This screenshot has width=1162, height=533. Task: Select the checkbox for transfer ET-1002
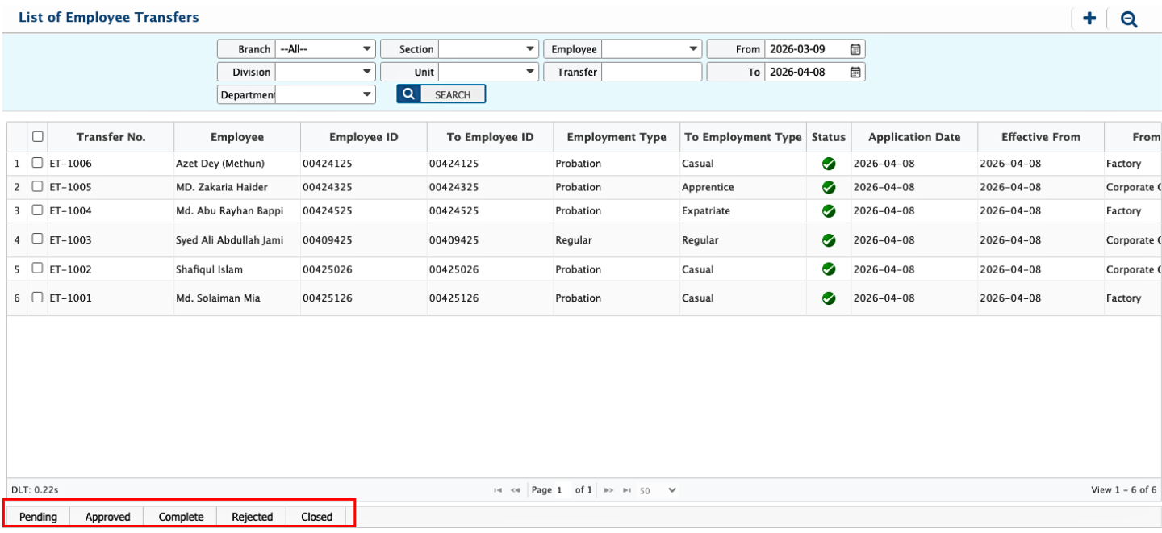click(x=37, y=269)
